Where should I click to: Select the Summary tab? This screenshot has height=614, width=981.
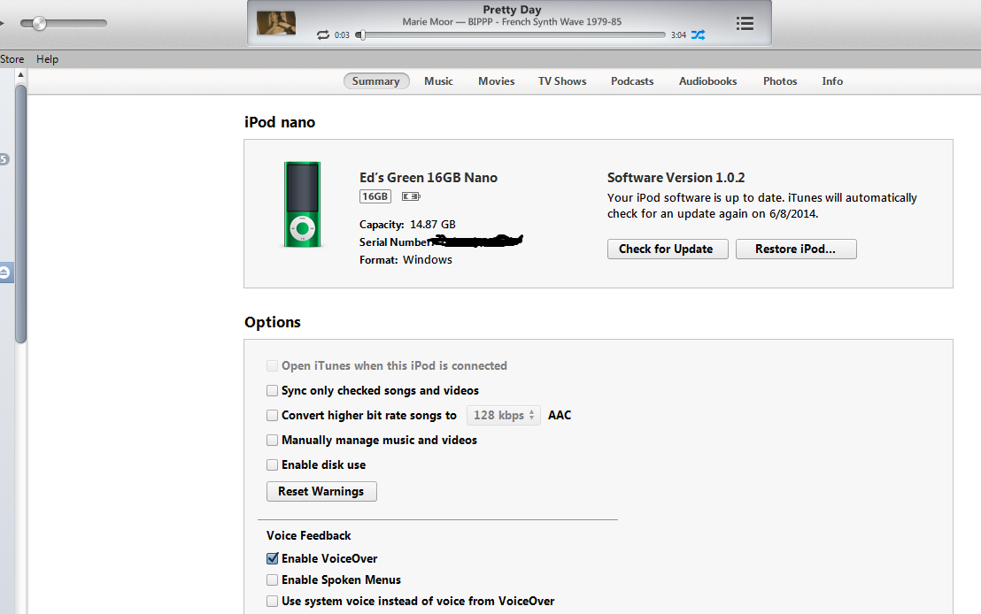point(376,81)
